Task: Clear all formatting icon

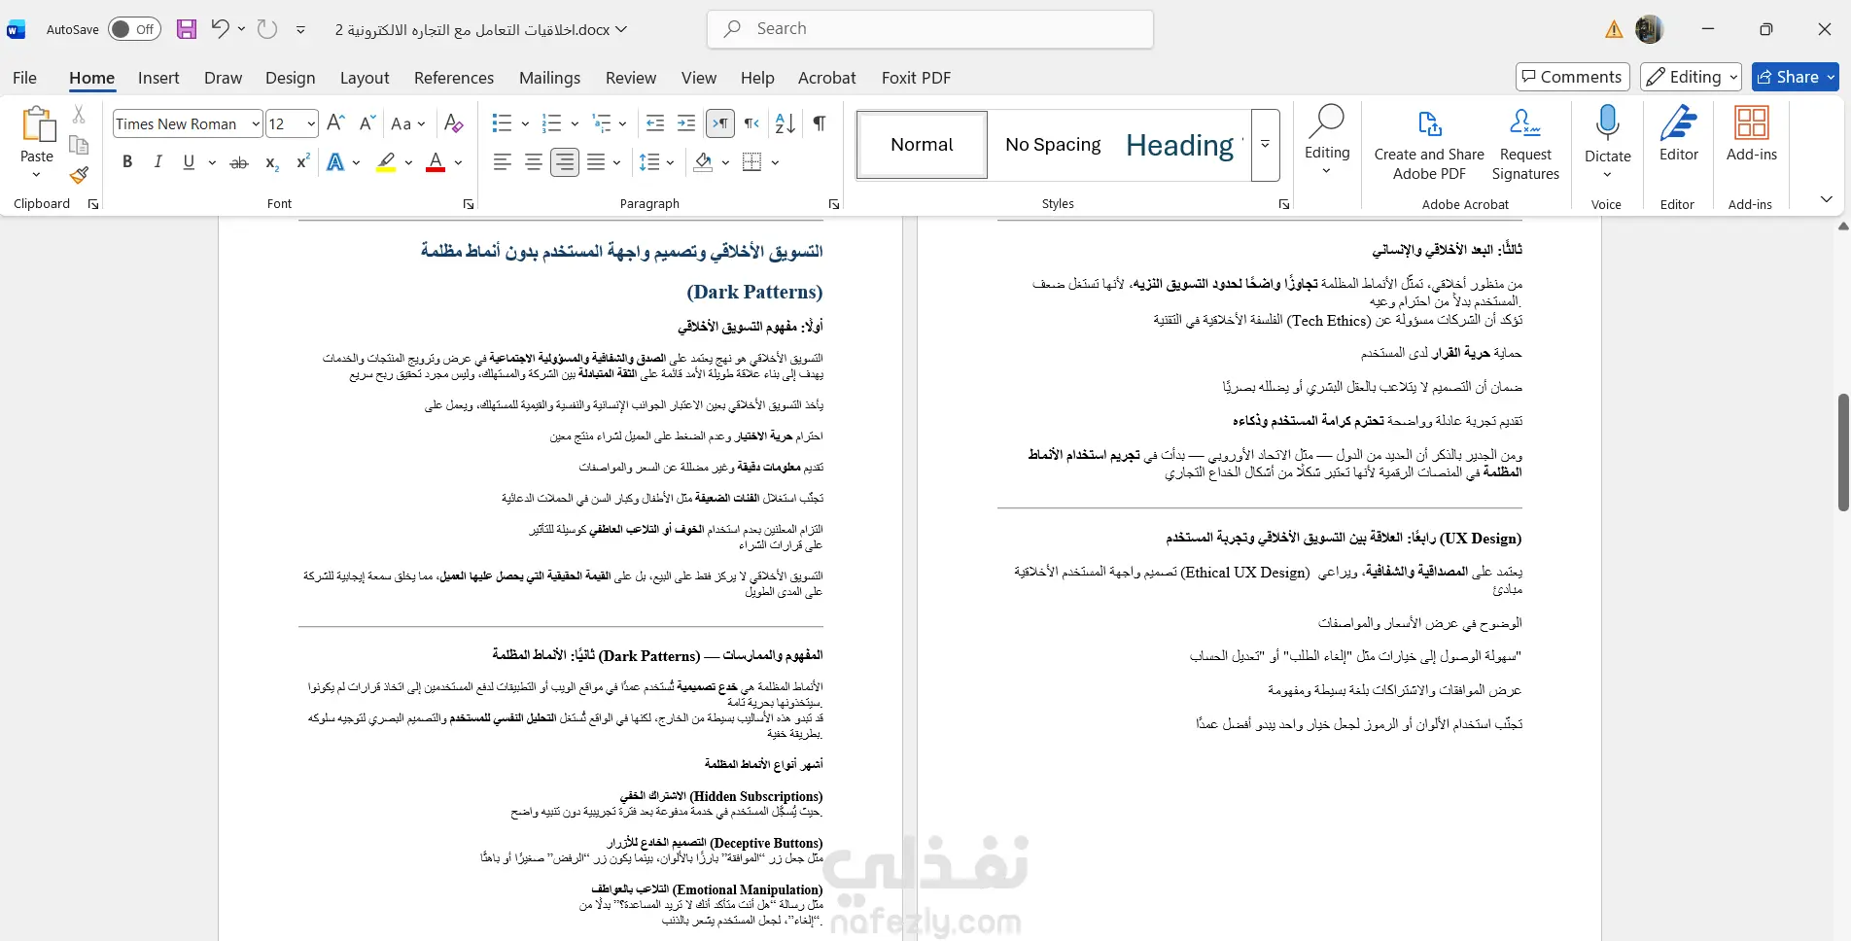Action: coord(453,123)
